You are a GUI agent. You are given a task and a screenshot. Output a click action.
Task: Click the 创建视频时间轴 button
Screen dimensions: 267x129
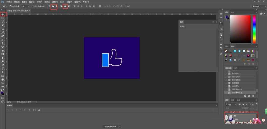111,127
